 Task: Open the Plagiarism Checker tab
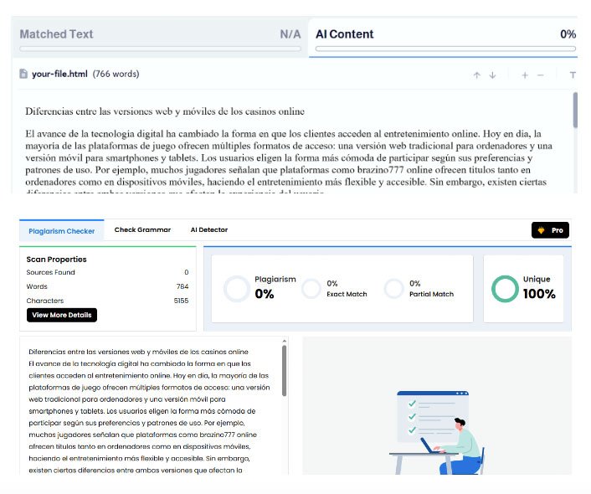coord(60,230)
